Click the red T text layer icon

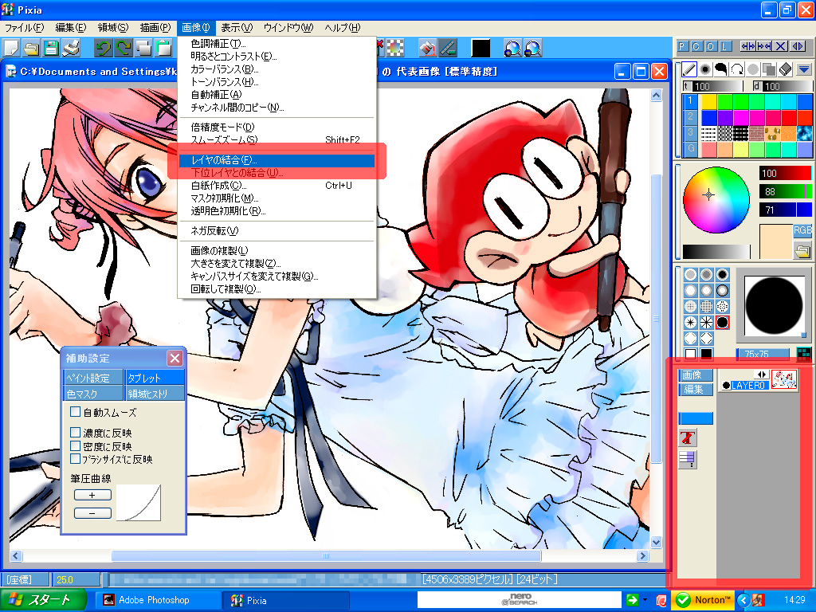click(x=688, y=437)
